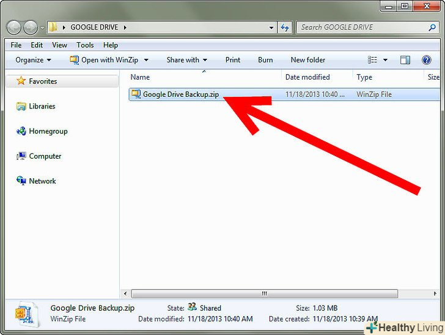Click the 11/18/2013 10:40 date cell
445x335 pixels.
tap(315, 94)
